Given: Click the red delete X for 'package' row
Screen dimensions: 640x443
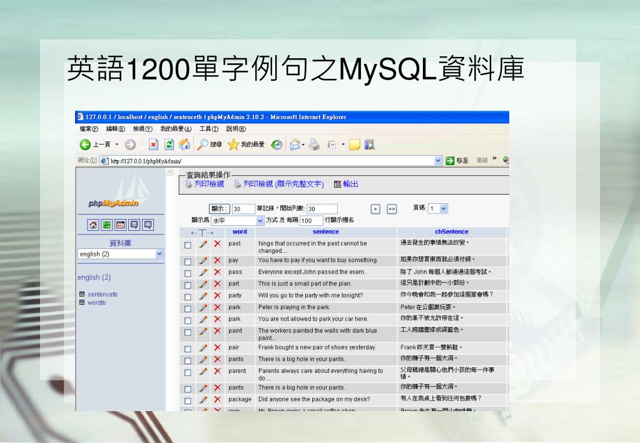Looking at the screenshot, I should pos(218,400).
